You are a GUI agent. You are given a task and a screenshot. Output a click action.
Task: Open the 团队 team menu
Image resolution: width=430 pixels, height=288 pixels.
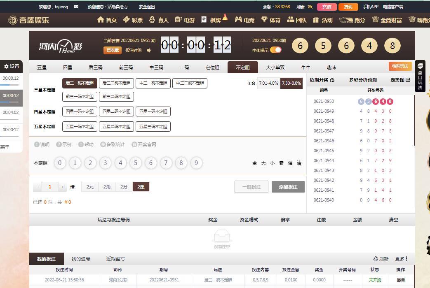296,20
